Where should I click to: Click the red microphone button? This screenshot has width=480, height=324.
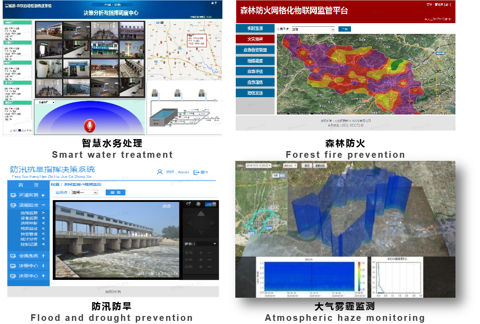90,126
